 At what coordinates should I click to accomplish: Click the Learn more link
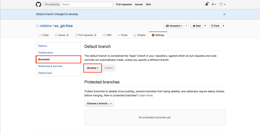[x=146, y=95]
